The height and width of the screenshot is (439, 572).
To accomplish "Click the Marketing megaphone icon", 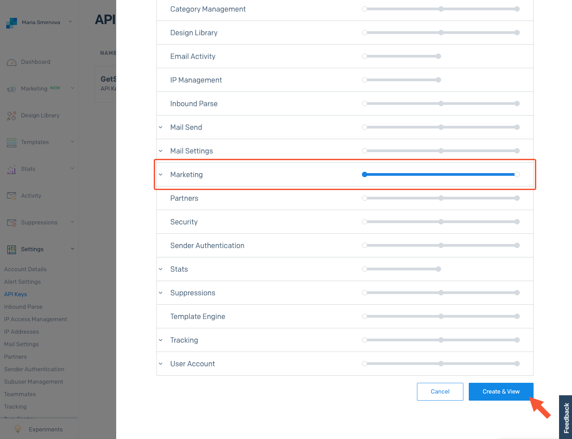I will click(12, 89).
